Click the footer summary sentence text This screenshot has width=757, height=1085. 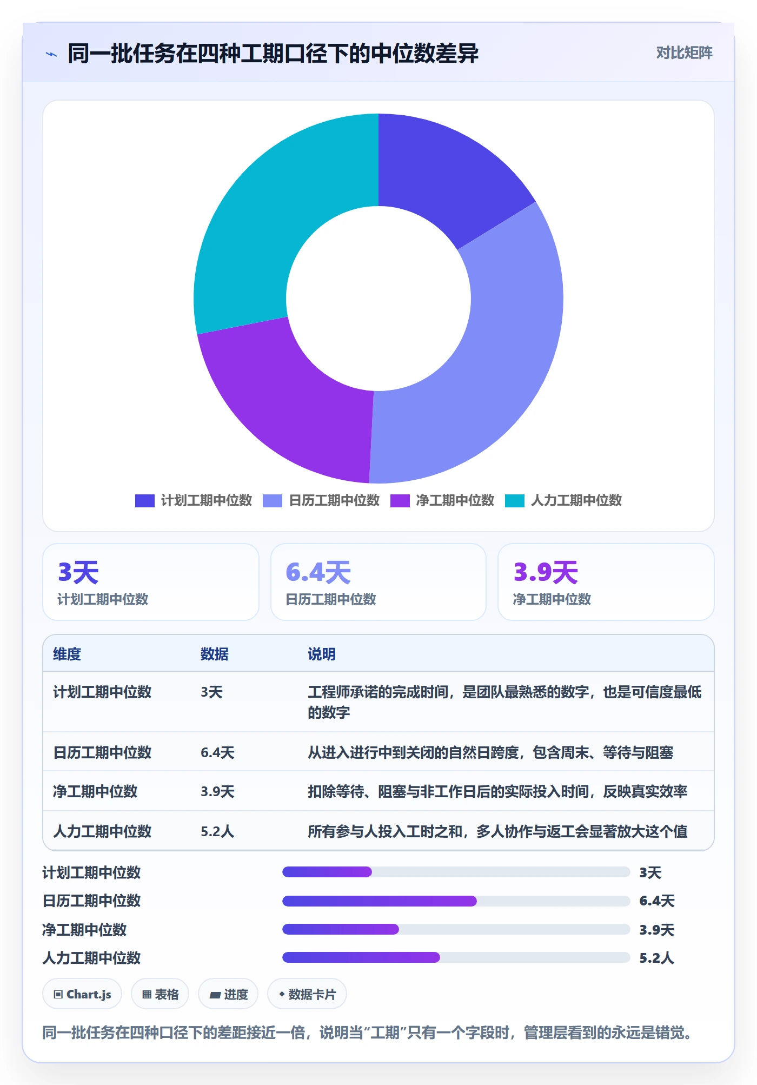pos(368,1033)
